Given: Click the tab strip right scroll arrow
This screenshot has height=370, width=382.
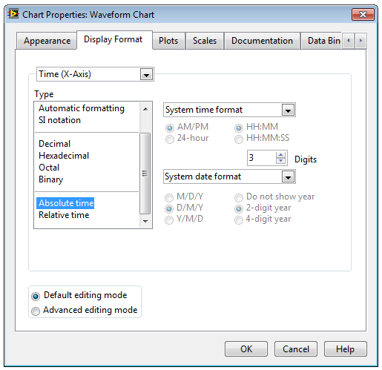Looking at the screenshot, I should [x=360, y=40].
